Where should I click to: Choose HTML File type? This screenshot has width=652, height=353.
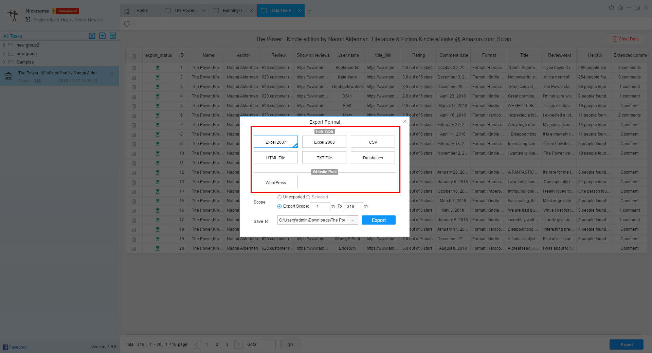[276, 157]
